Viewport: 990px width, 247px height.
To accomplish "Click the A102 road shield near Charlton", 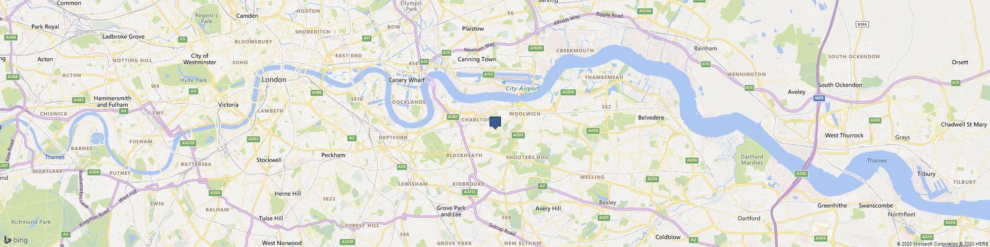I will [x=452, y=117].
